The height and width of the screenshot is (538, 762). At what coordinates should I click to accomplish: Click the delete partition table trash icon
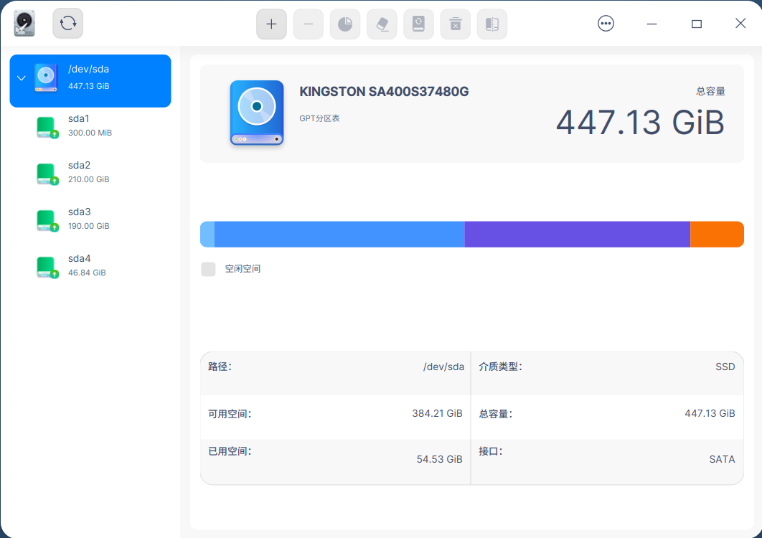(455, 24)
